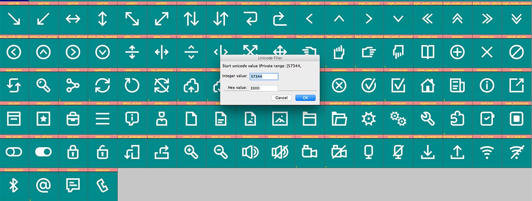Click the OK button in Unicode Filler
The width and height of the screenshot is (532, 201).
(305, 97)
